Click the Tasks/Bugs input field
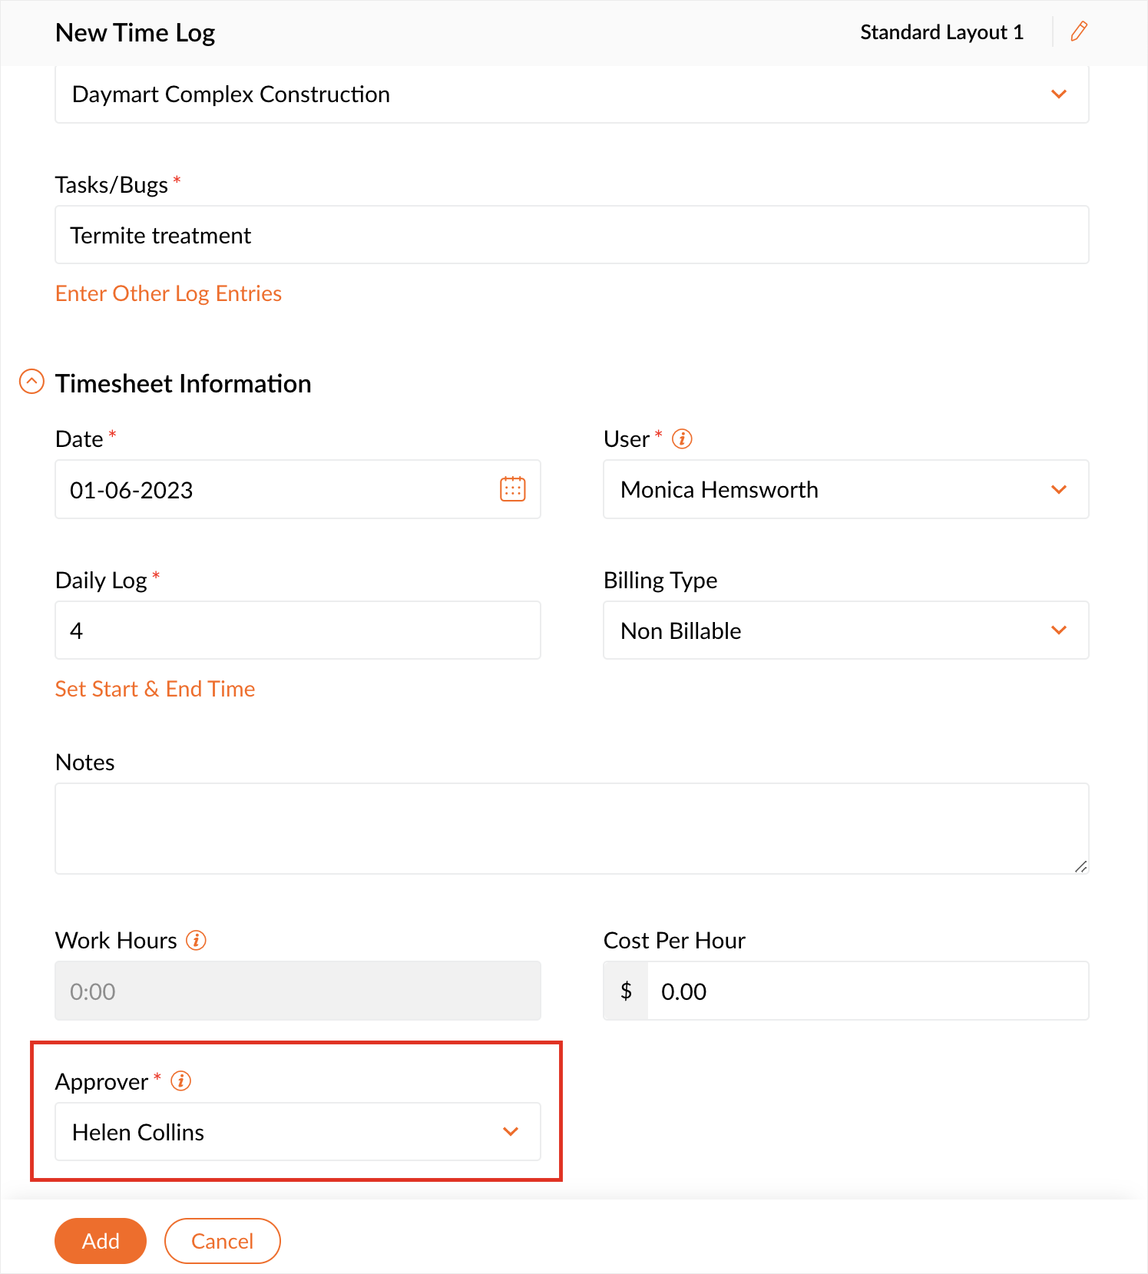 (x=571, y=235)
